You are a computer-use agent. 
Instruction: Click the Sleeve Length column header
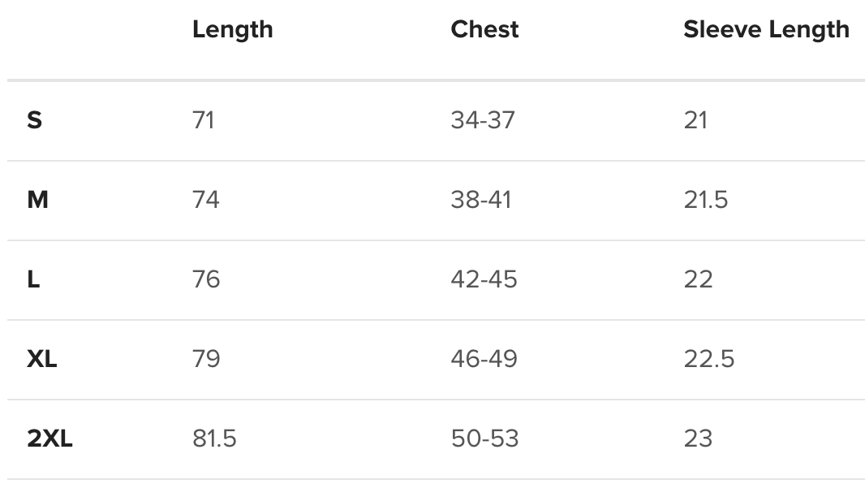point(766,30)
